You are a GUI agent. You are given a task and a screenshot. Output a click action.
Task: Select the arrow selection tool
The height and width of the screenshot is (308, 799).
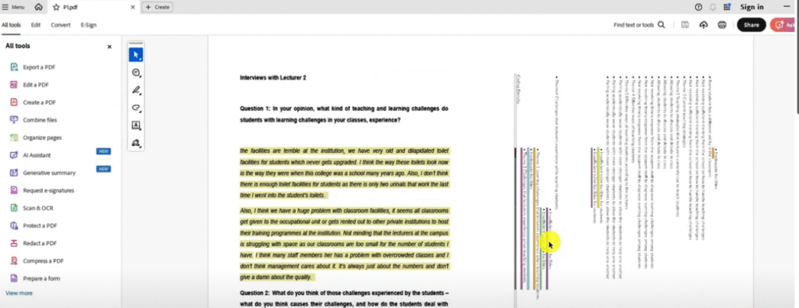136,55
